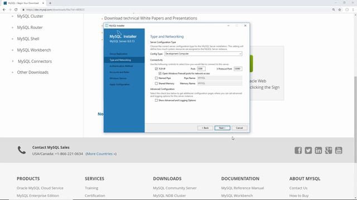Enable the Named Pipe checkbox
Image resolution: width=357 pixels, height=200 pixels.
point(156,78)
